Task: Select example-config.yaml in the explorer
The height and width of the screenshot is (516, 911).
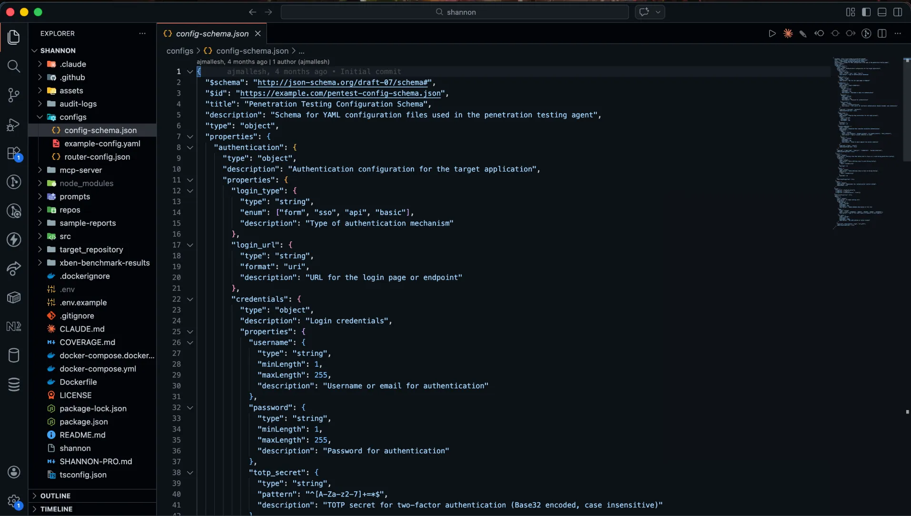Action: tap(101, 143)
